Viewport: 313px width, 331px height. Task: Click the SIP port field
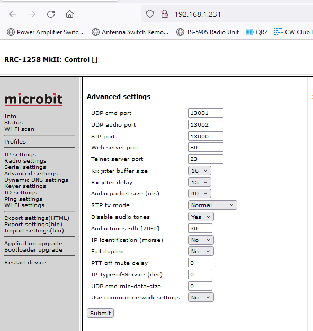[x=205, y=136]
